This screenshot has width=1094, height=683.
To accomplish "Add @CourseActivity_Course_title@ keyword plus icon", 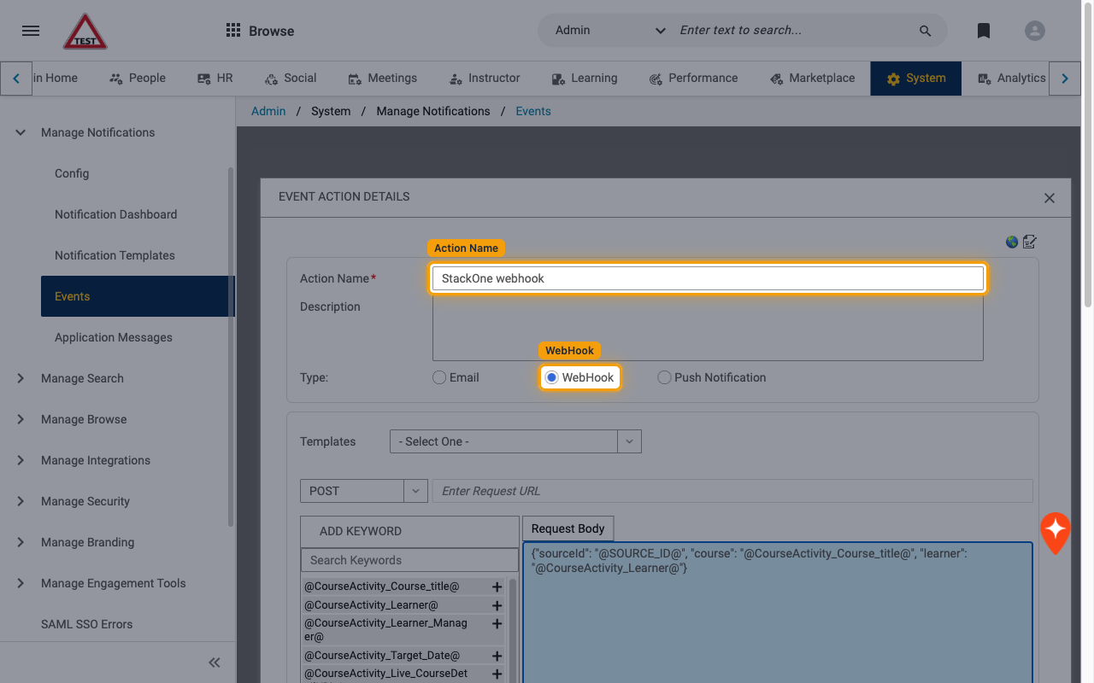I will (497, 587).
